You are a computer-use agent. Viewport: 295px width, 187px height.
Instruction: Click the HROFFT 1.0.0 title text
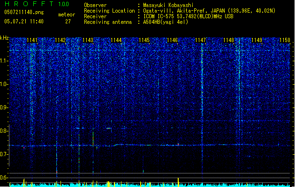click(37, 4)
